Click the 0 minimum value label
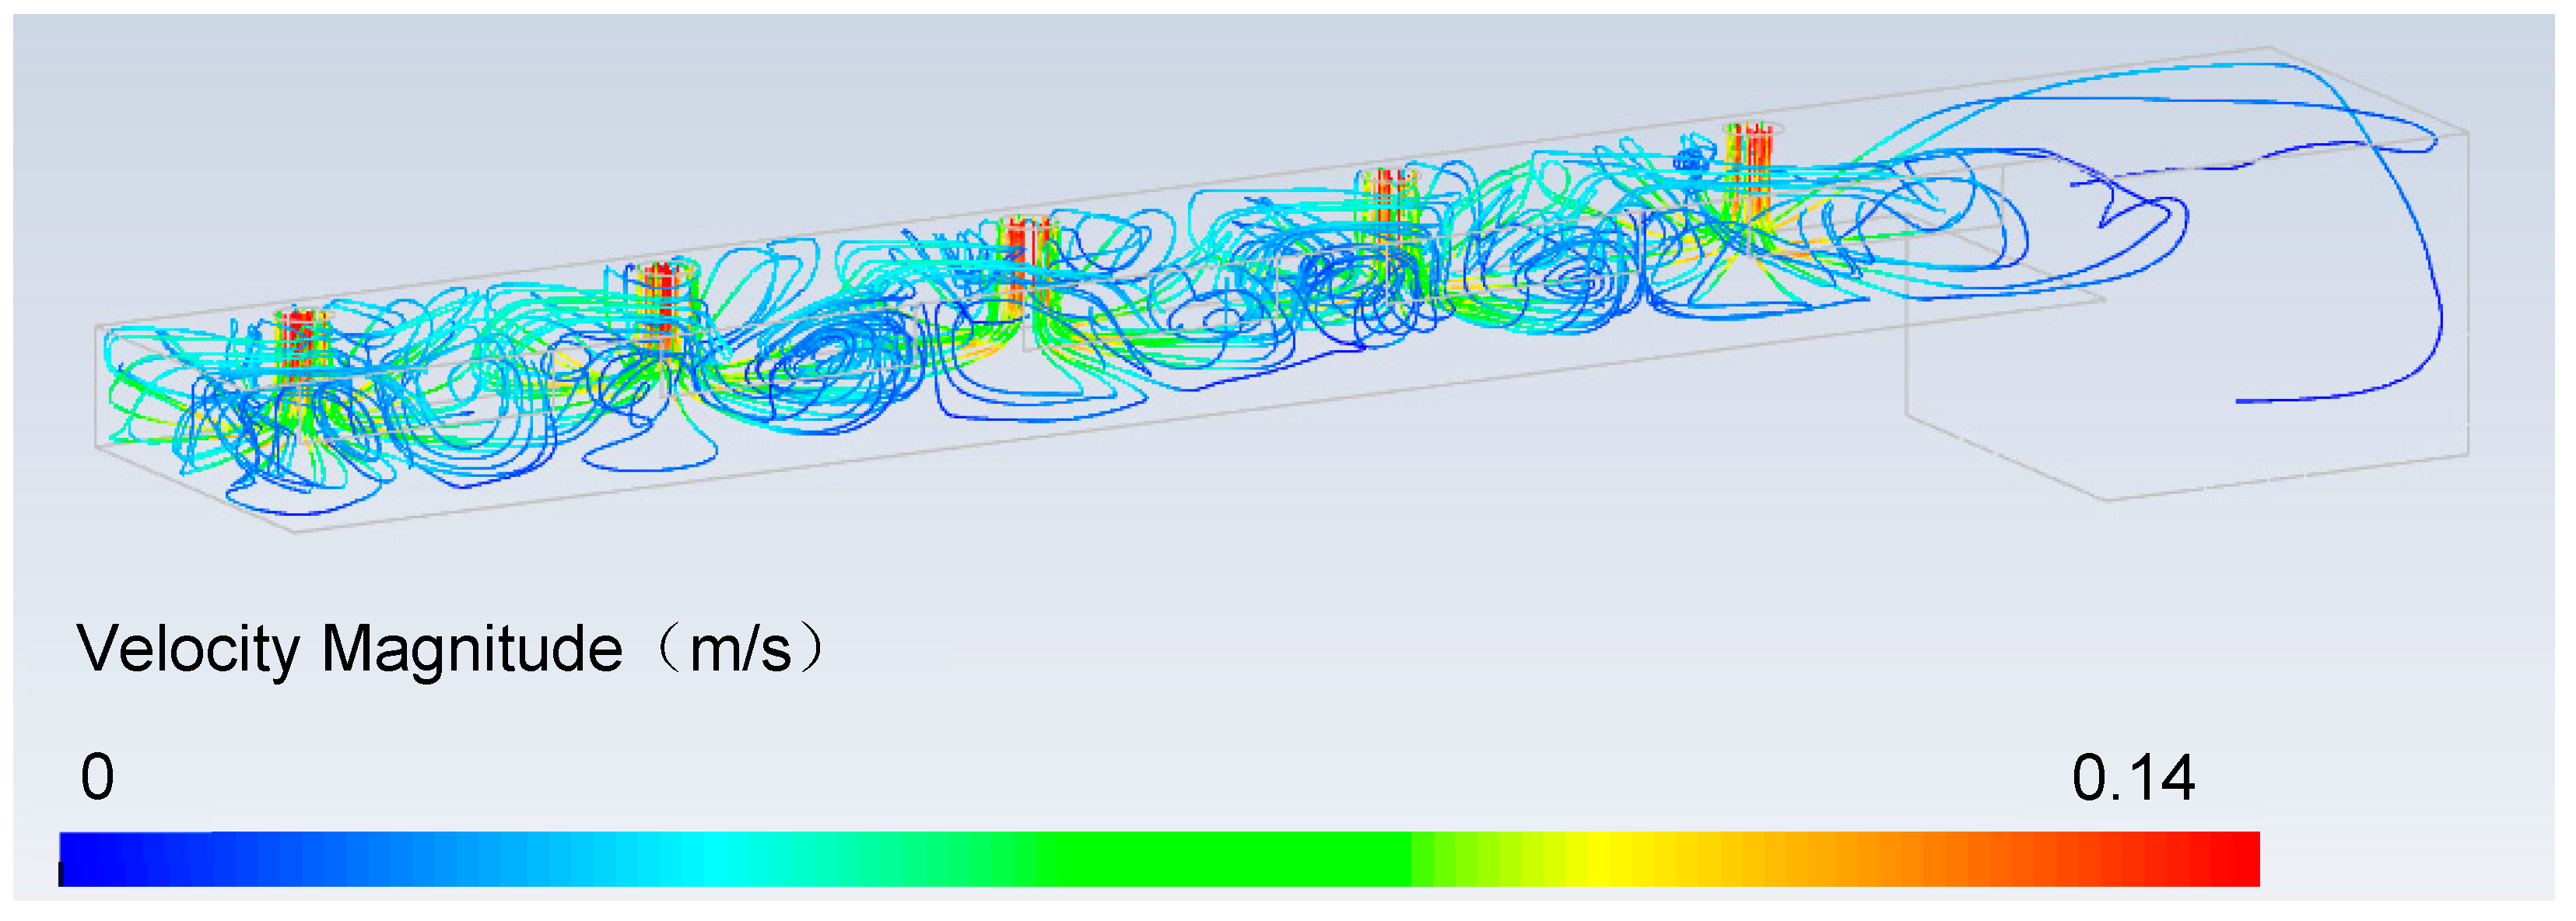This screenshot has height=921, width=2576. click(97, 777)
